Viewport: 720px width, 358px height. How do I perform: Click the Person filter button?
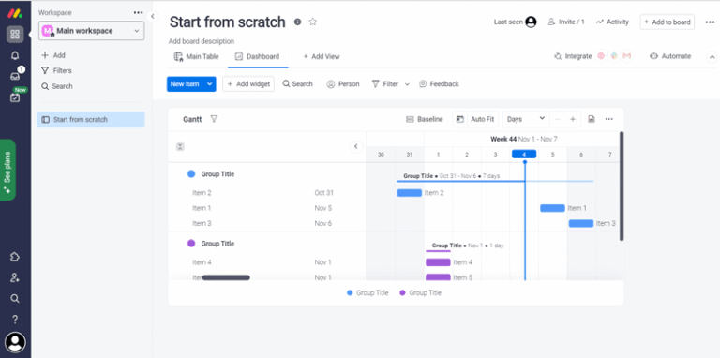[x=343, y=84]
